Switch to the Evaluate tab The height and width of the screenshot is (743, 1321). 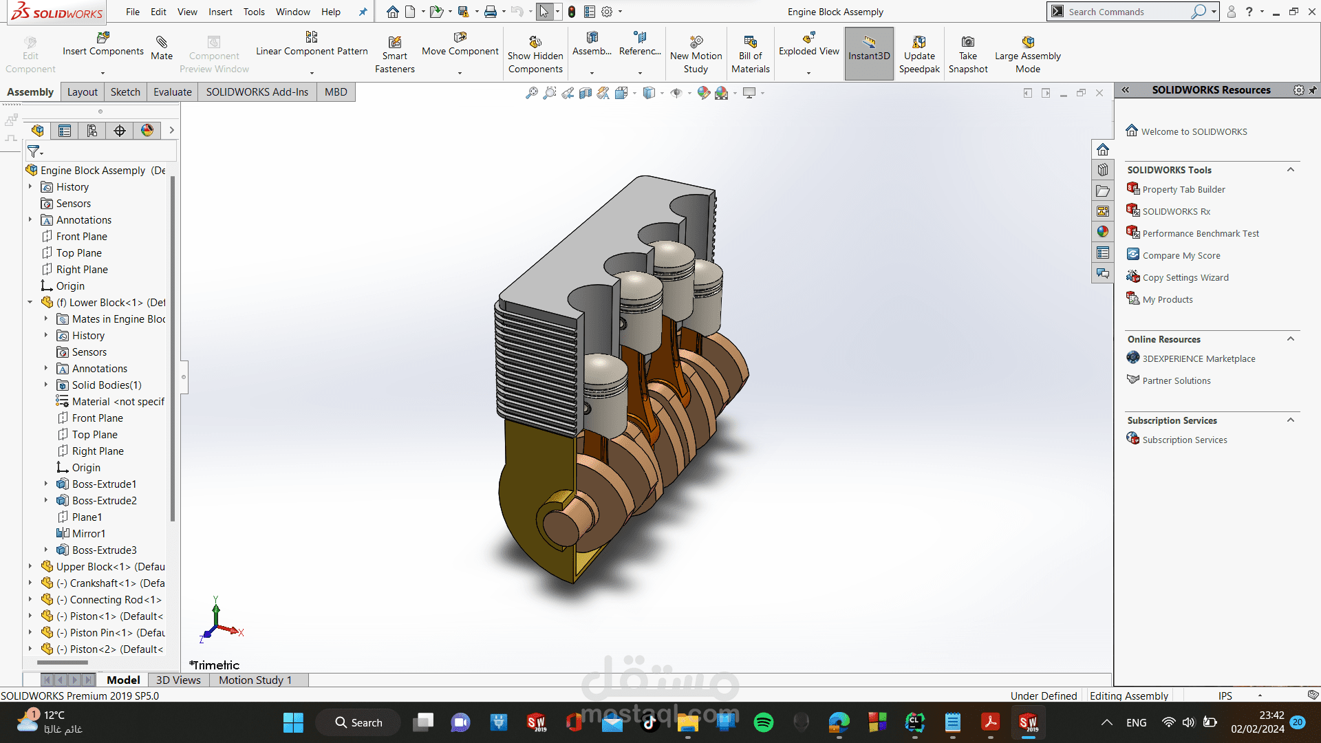click(173, 92)
